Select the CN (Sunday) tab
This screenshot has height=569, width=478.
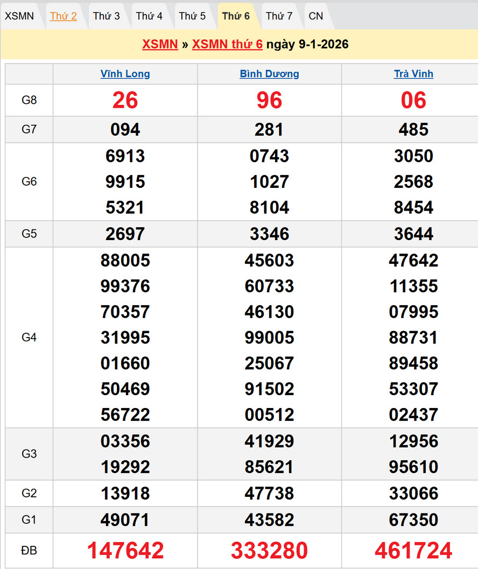(316, 16)
